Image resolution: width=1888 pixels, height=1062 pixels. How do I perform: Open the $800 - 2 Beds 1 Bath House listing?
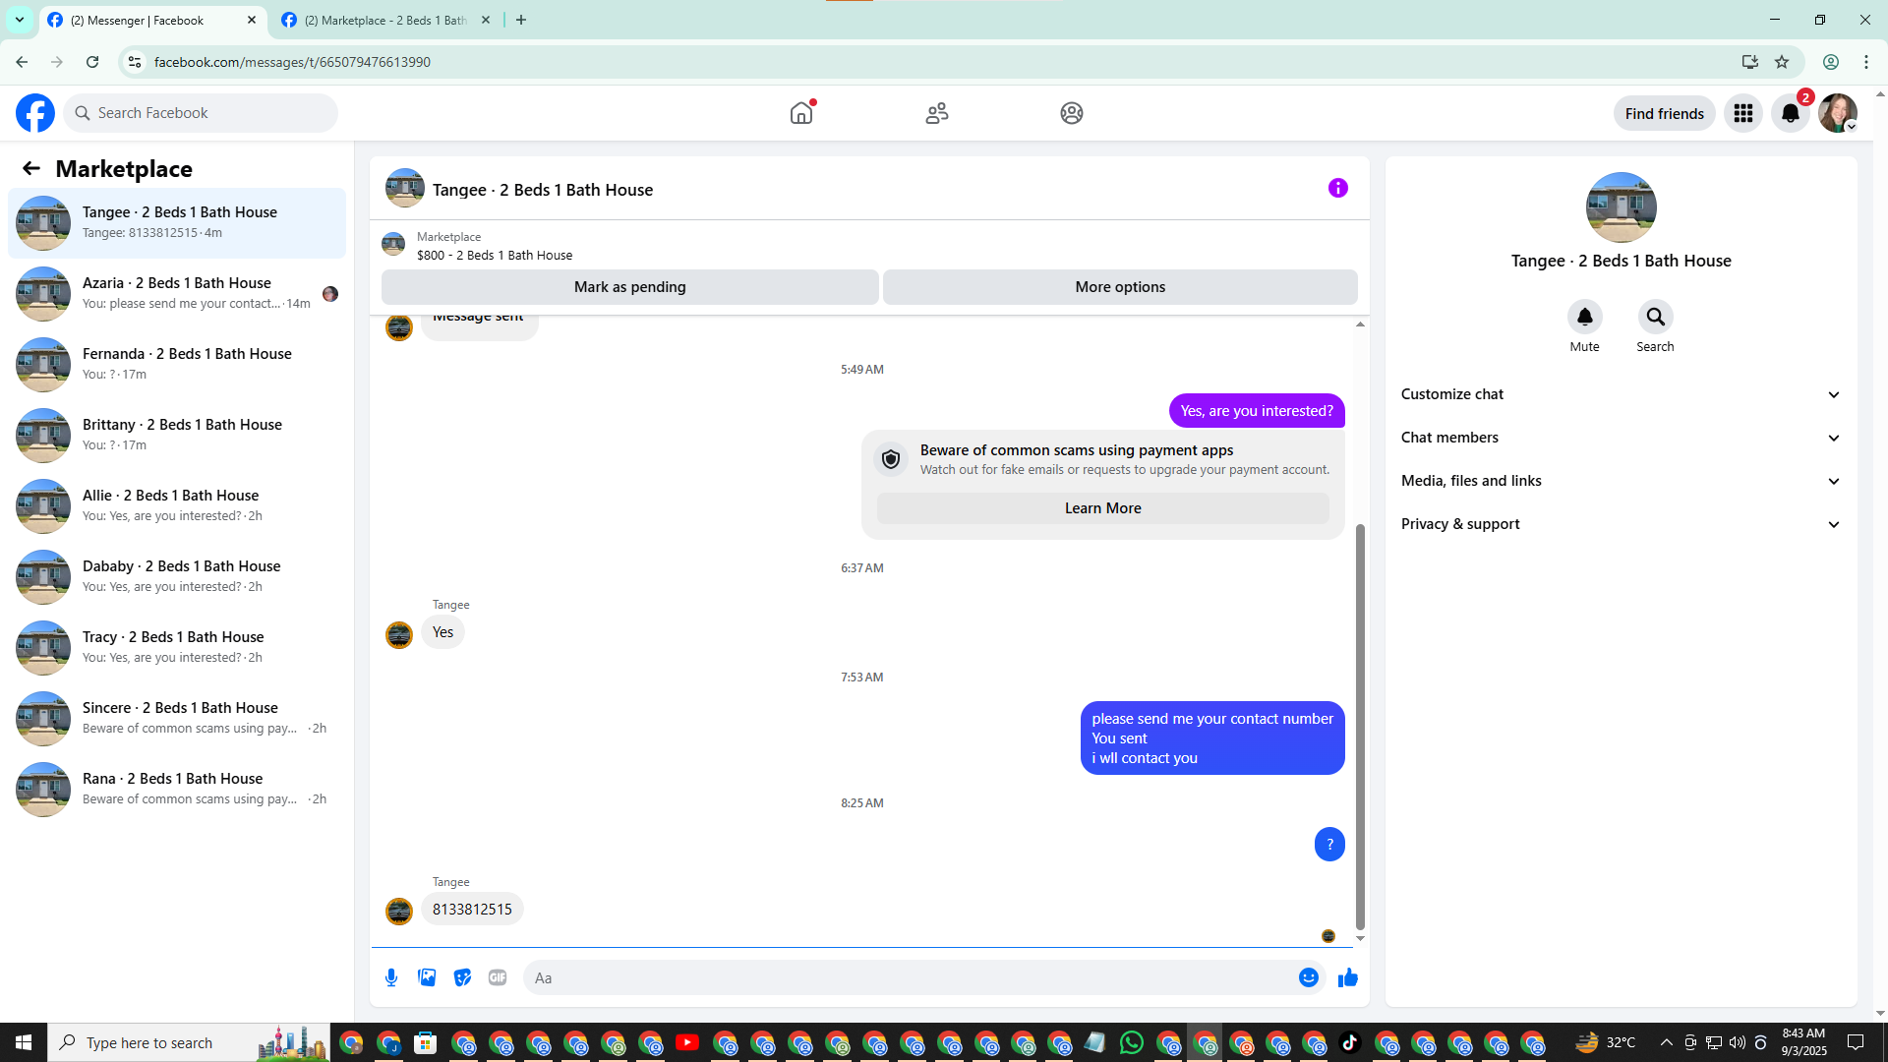tap(495, 255)
